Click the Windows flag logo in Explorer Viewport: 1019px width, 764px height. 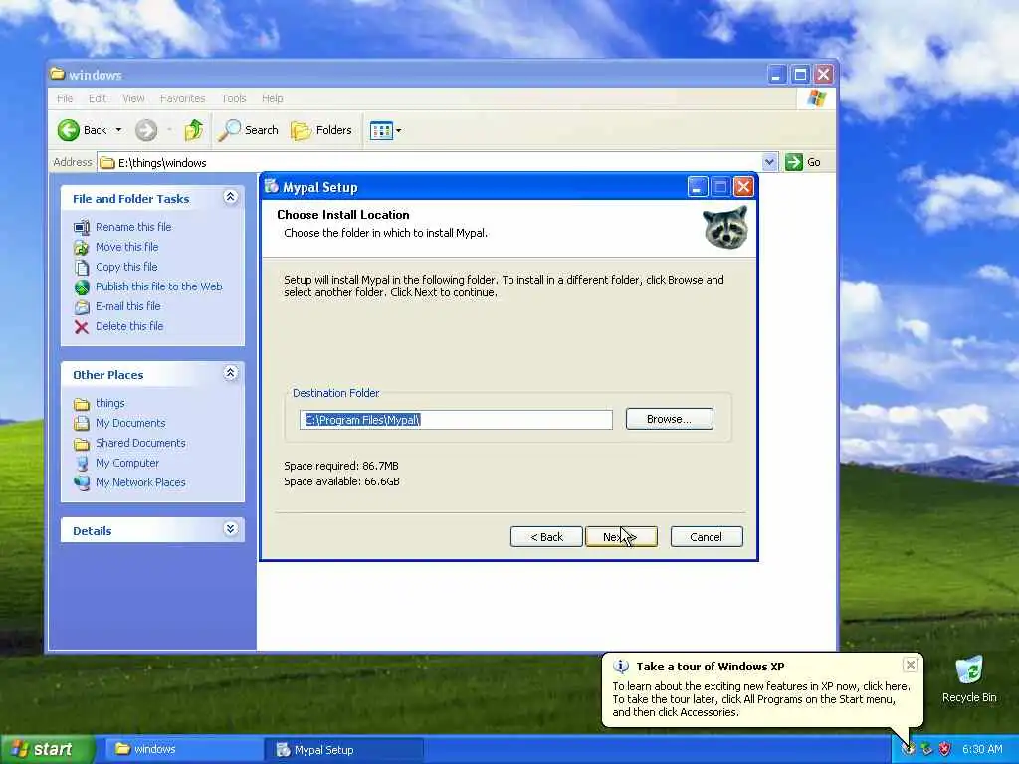pyautogui.click(x=817, y=98)
